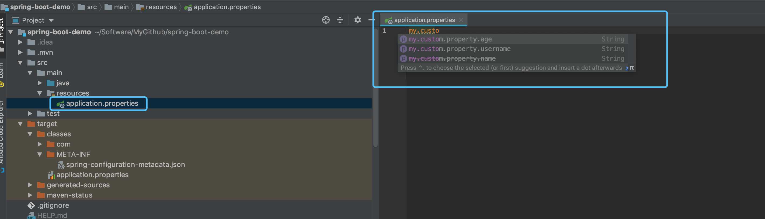Collapse the spring-boot-demo root node
This screenshot has height=219, width=765.
11,32
